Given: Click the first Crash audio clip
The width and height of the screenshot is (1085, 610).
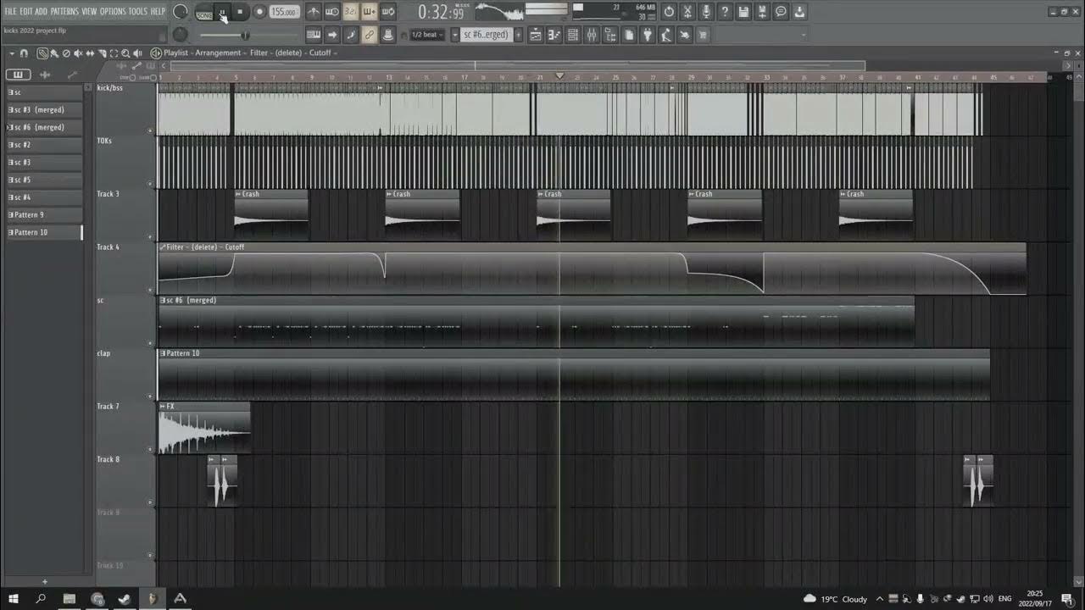Looking at the screenshot, I should click(x=271, y=215).
